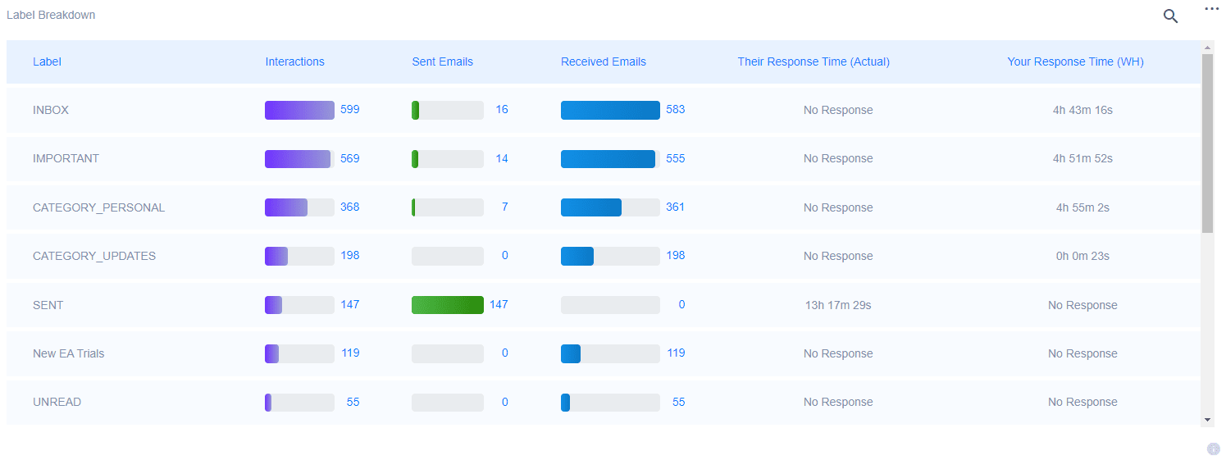Sort by Received Emails column header
The image size is (1226, 460).
point(604,61)
